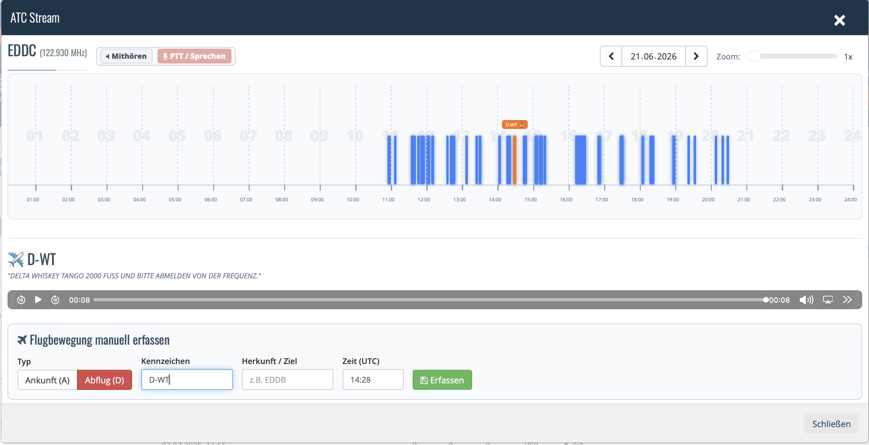Focus the Herkunft / Ziel input field
The height and width of the screenshot is (445, 869).
pos(287,380)
